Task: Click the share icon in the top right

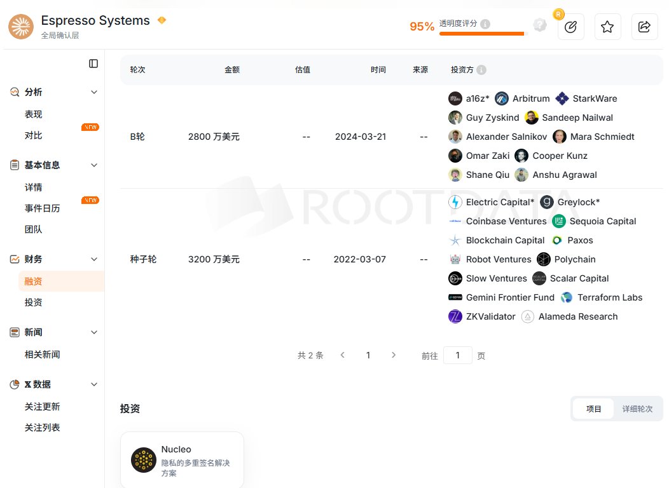Action: click(x=644, y=27)
